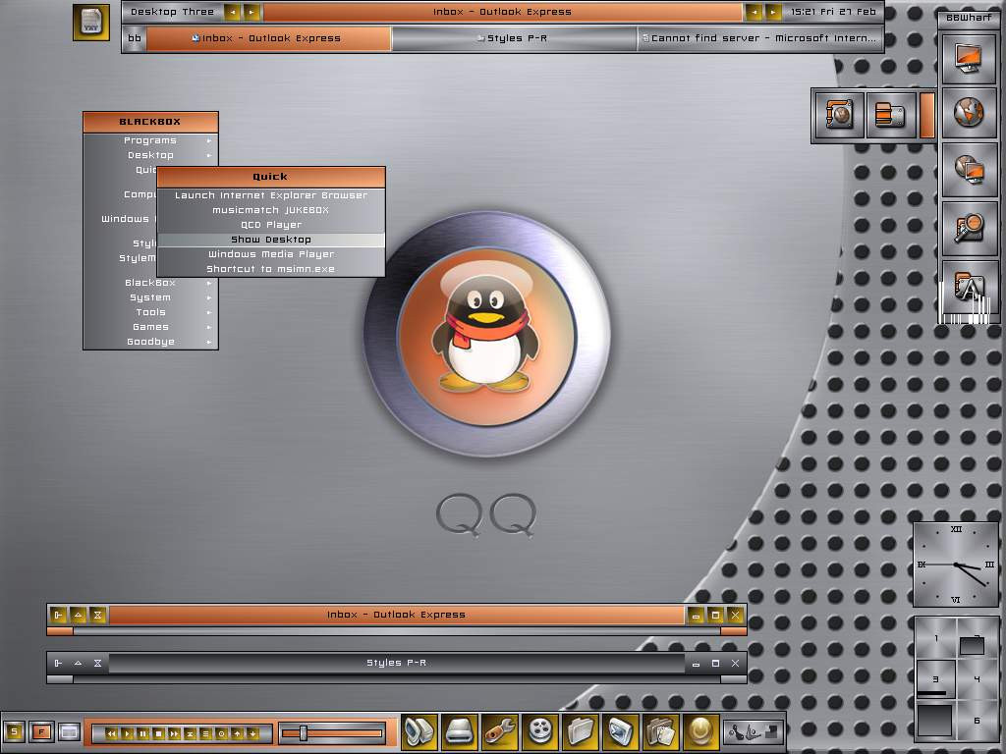This screenshot has height=754, width=1006.
Task: Click the clock showing 15:21 Fri 27 Feb
Action: point(833,12)
